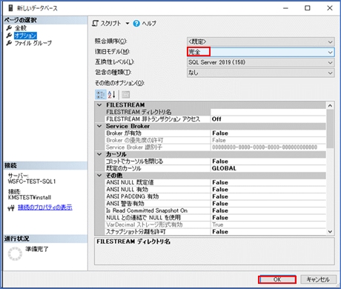Click the ヘルプ button label
The image size is (341, 289).
click(x=149, y=24)
